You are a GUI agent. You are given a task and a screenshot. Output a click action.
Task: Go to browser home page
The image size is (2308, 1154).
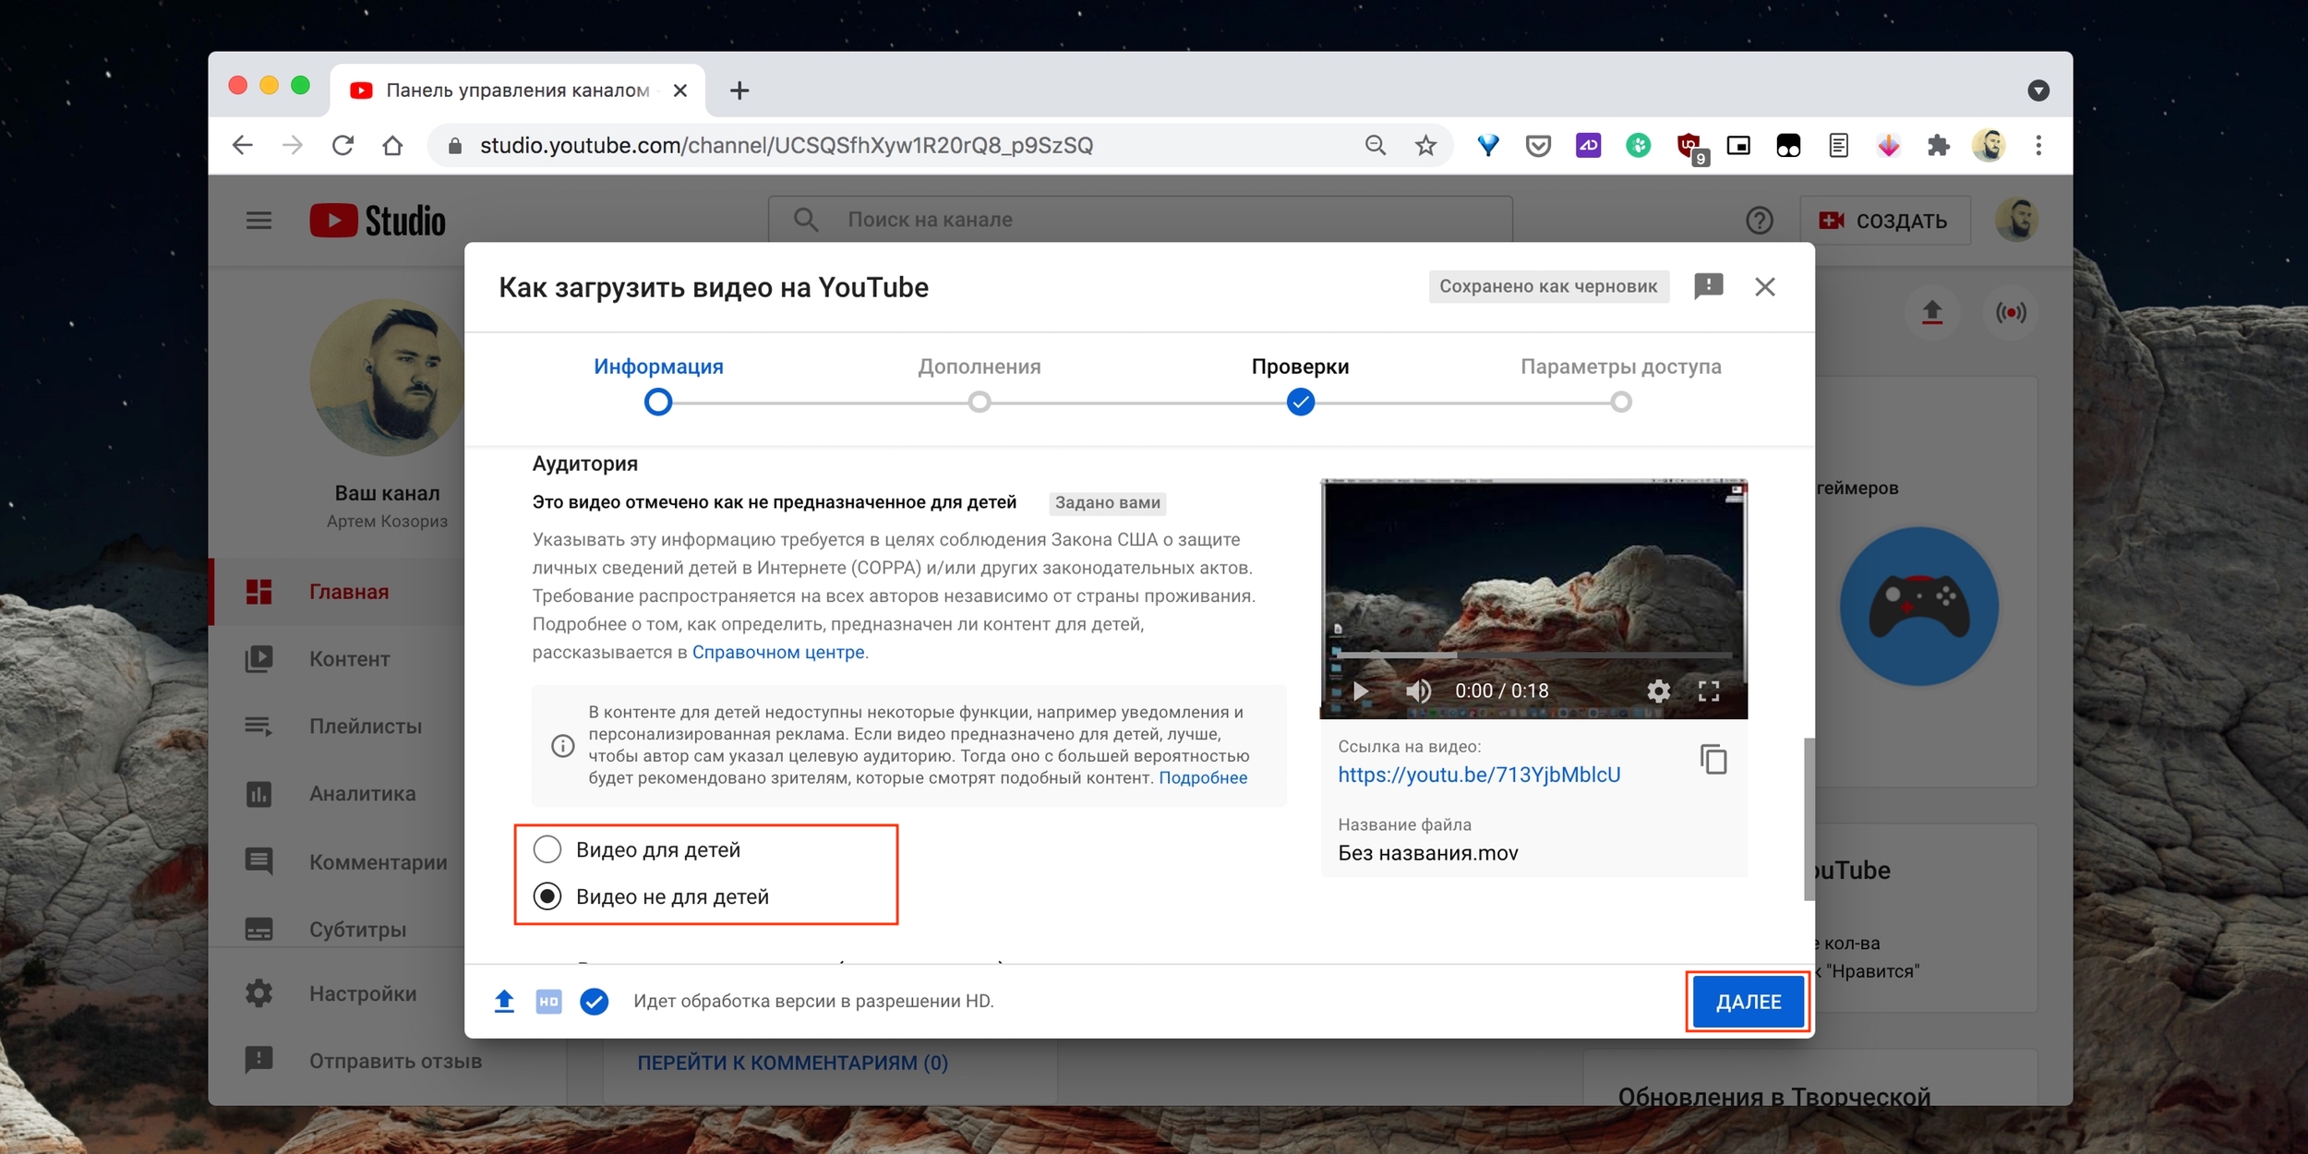click(x=392, y=145)
